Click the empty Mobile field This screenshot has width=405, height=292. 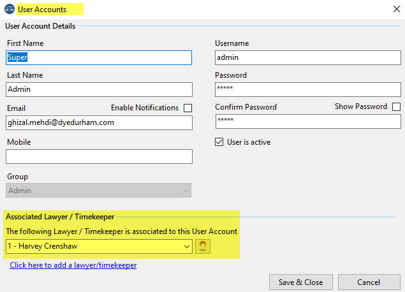(x=99, y=156)
